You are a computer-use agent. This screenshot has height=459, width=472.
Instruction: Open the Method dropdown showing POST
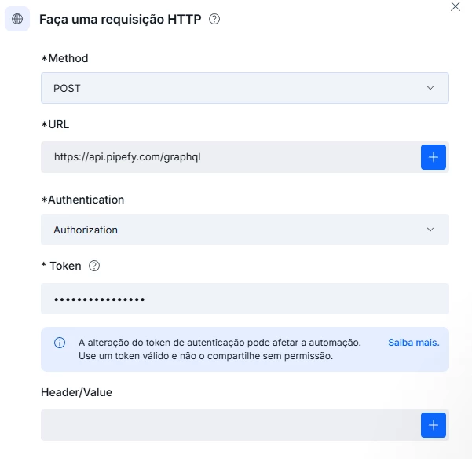click(245, 88)
